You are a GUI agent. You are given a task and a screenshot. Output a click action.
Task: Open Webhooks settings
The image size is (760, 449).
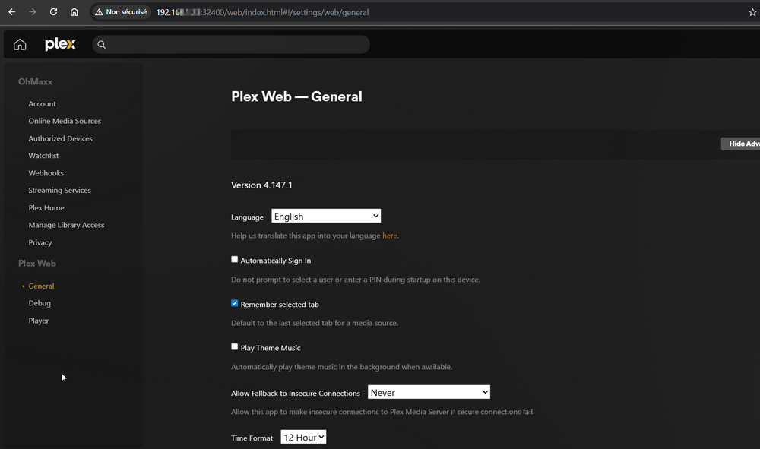click(46, 173)
